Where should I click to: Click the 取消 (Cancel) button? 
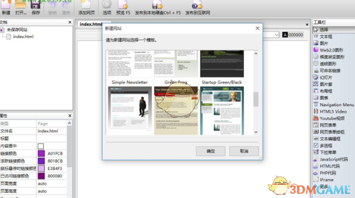click(244, 151)
